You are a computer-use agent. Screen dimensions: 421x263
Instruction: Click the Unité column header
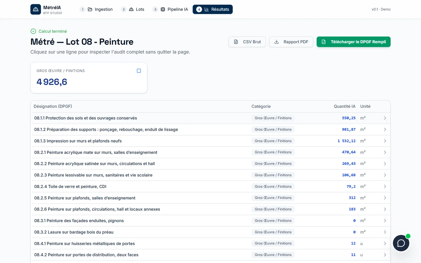pos(365,106)
